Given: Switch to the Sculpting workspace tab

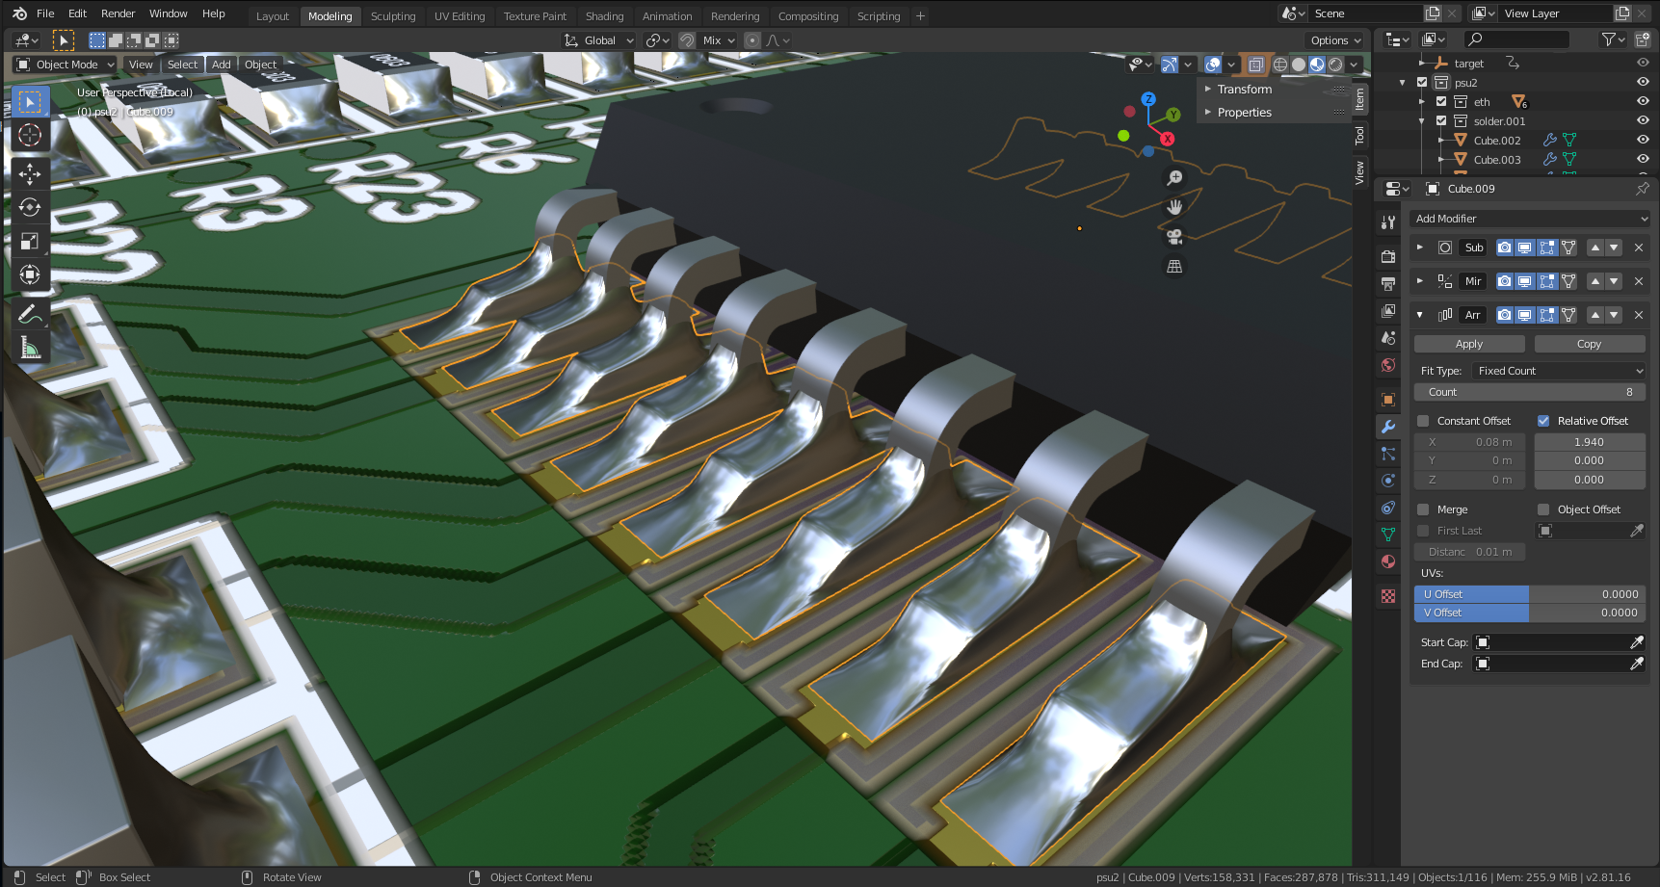Looking at the screenshot, I should (x=393, y=16).
